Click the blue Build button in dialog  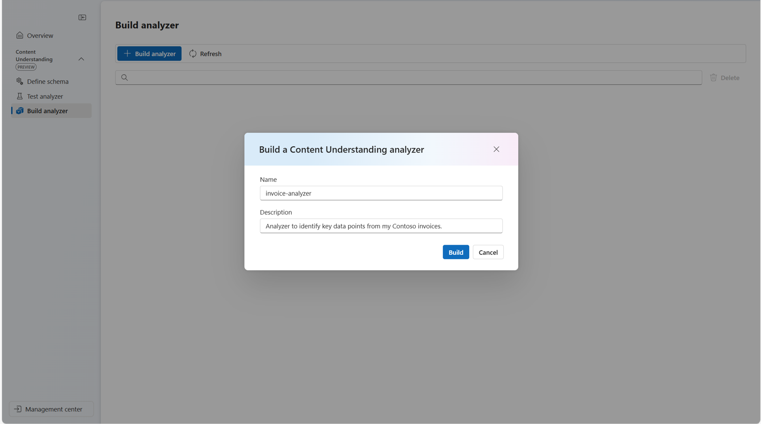[456, 252]
